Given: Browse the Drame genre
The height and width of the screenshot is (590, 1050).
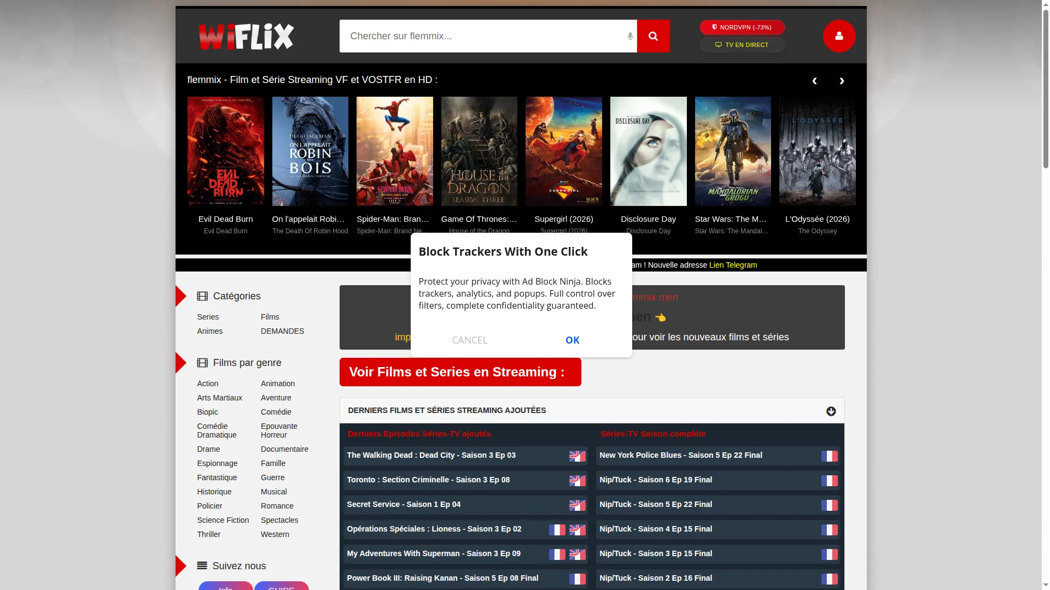Looking at the screenshot, I should pos(209,449).
